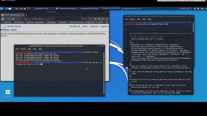Open View menu in the python3 exp.py terminal

tap(35, 49)
